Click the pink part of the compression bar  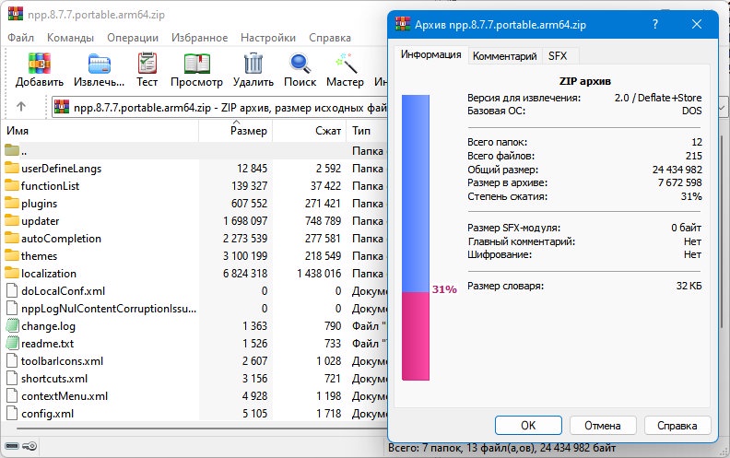point(416,336)
